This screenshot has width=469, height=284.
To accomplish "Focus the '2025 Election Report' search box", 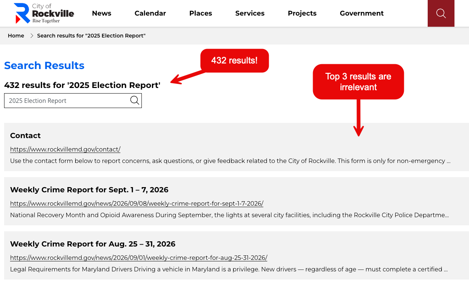I will (x=73, y=101).
